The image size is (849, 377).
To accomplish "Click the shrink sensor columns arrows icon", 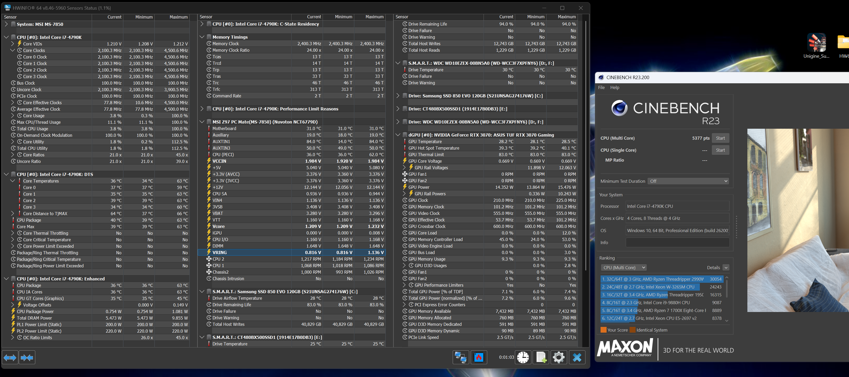I will coord(27,357).
